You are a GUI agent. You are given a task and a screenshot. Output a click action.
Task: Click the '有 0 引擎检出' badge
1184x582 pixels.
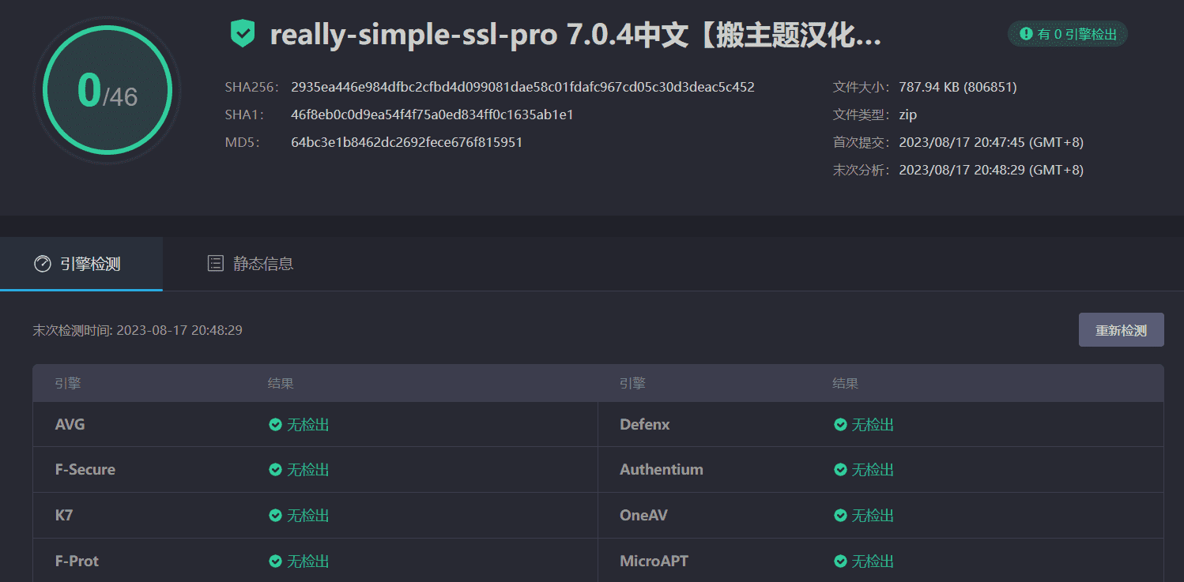(1068, 34)
